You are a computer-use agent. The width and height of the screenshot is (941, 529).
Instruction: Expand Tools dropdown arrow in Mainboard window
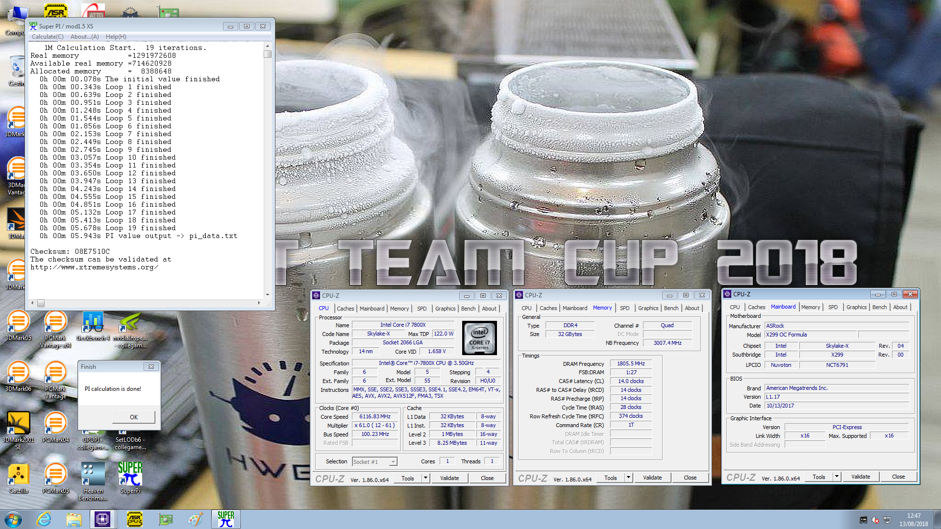(837, 477)
